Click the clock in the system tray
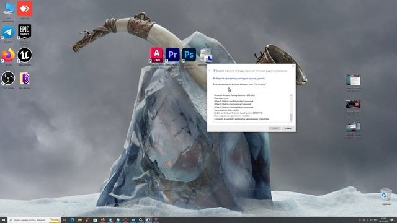Screen dimensions: 397x223 [x=383, y=220]
